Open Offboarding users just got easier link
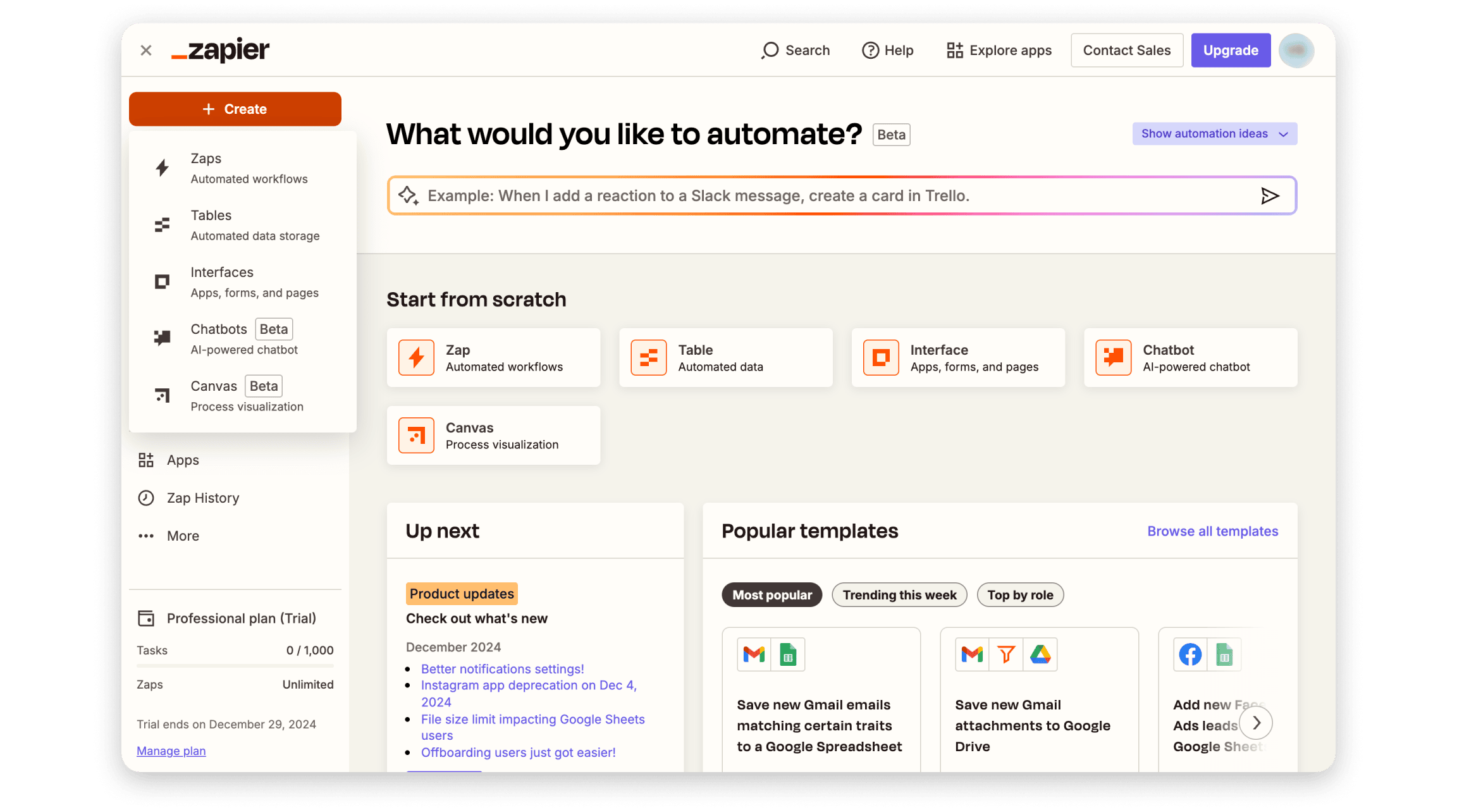 click(519, 752)
